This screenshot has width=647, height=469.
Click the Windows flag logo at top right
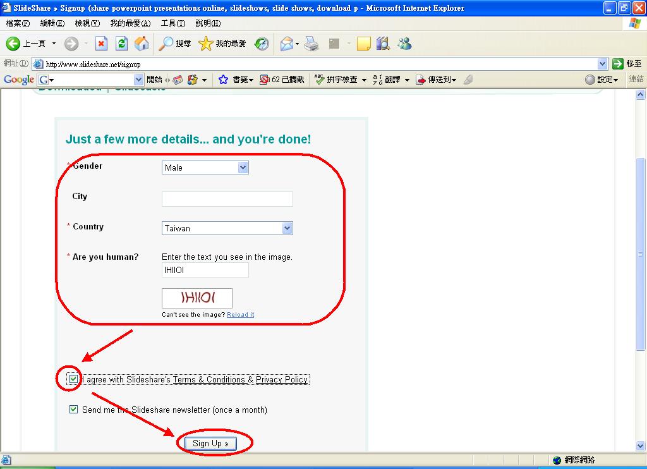click(x=634, y=23)
